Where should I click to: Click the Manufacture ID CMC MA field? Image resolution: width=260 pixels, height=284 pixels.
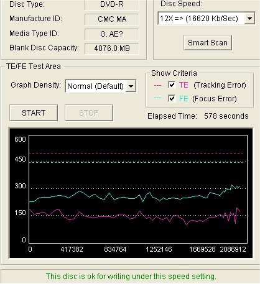point(112,19)
